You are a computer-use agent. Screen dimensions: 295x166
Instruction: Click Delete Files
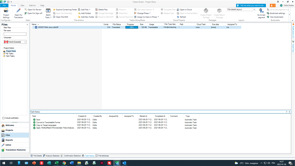(x=101, y=10)
